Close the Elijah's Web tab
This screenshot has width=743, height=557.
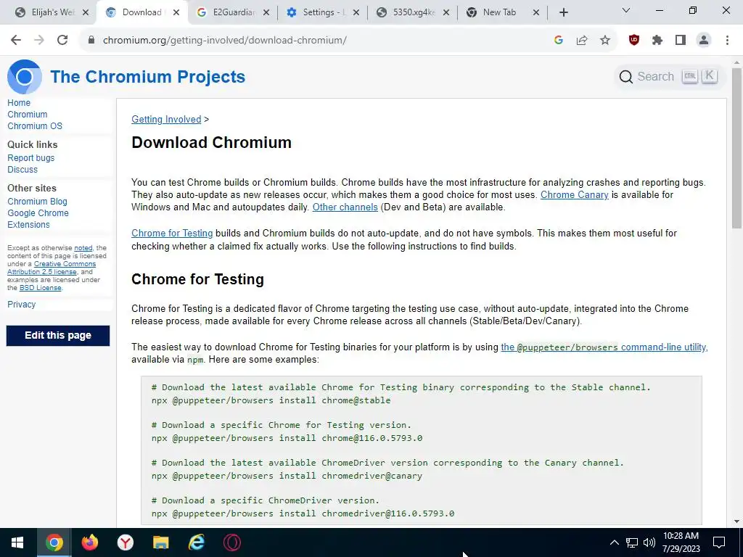86,13
